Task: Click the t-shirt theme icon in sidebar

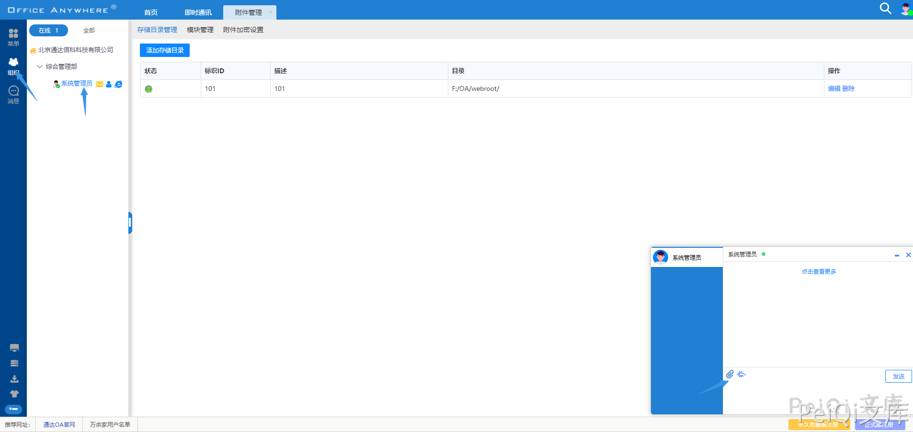Action: click(x=14, y=394)
